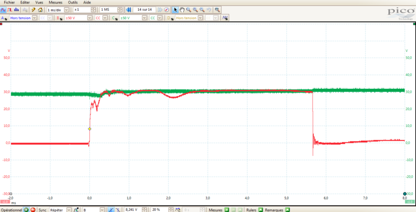Click the home icon in toolbar
416x212 pixels.
pyautogui.click(x=40, y=10)
